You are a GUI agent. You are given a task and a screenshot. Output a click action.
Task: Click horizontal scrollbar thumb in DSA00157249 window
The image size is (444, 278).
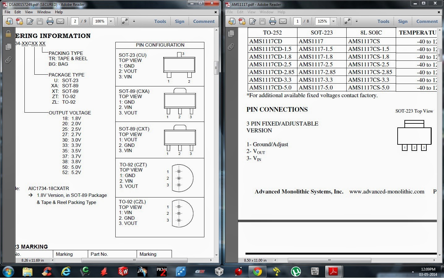(x=134, y=260)
